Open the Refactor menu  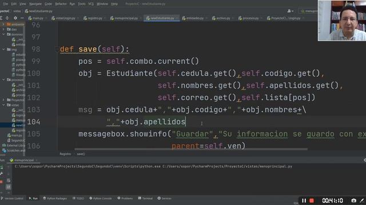[61, 4]
